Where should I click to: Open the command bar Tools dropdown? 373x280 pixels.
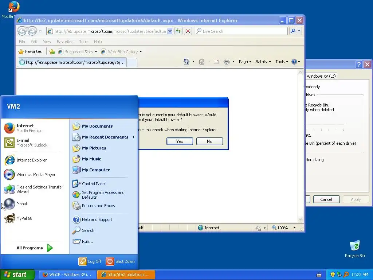(x=282, y=62)
